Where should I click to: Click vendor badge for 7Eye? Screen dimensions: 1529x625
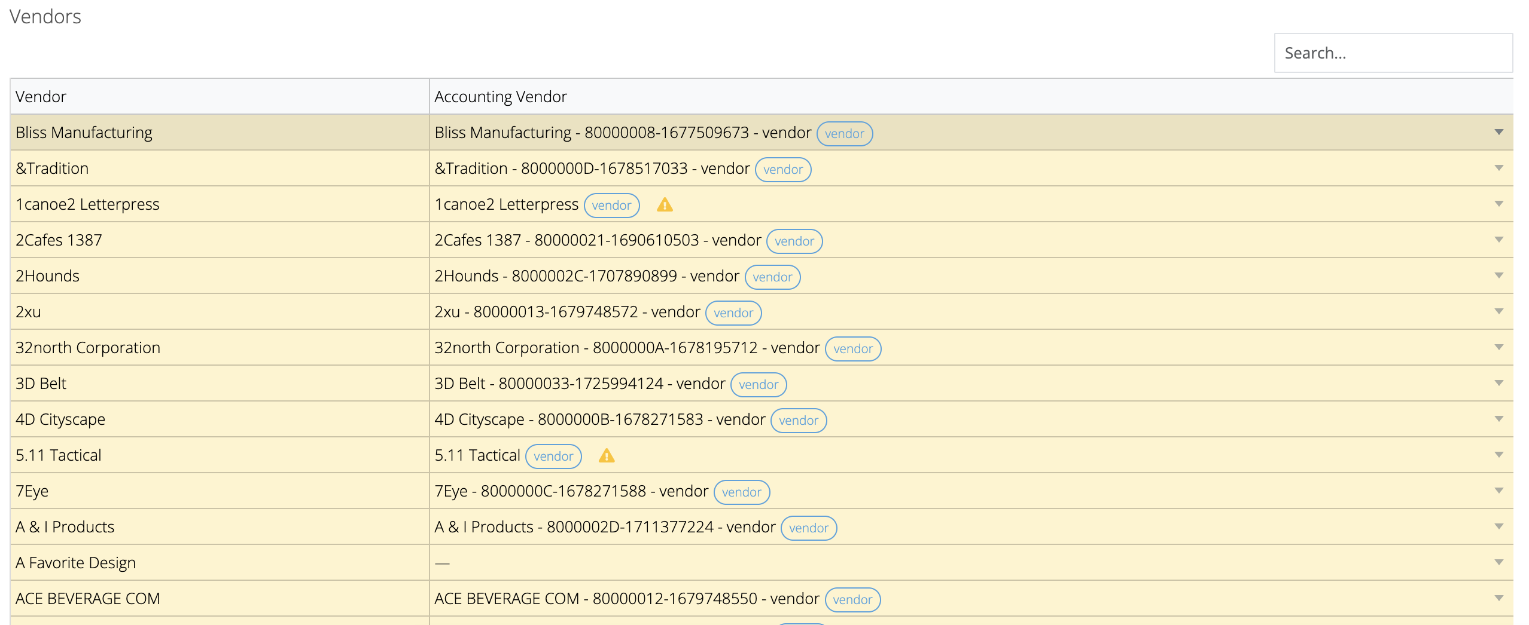[x=742, y=492]
